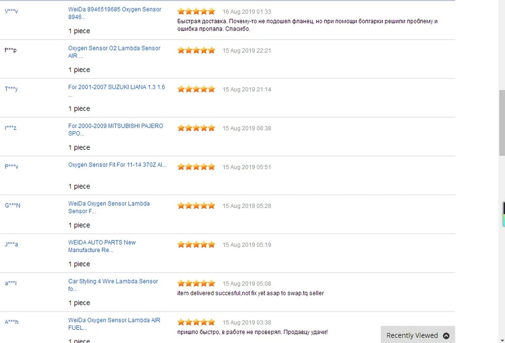Open the WeiDa 8946519685 Oxygen Sensor product link
The width and height of the screenshot is (505, 343).
pyautogui.click(x=114, y=13)
